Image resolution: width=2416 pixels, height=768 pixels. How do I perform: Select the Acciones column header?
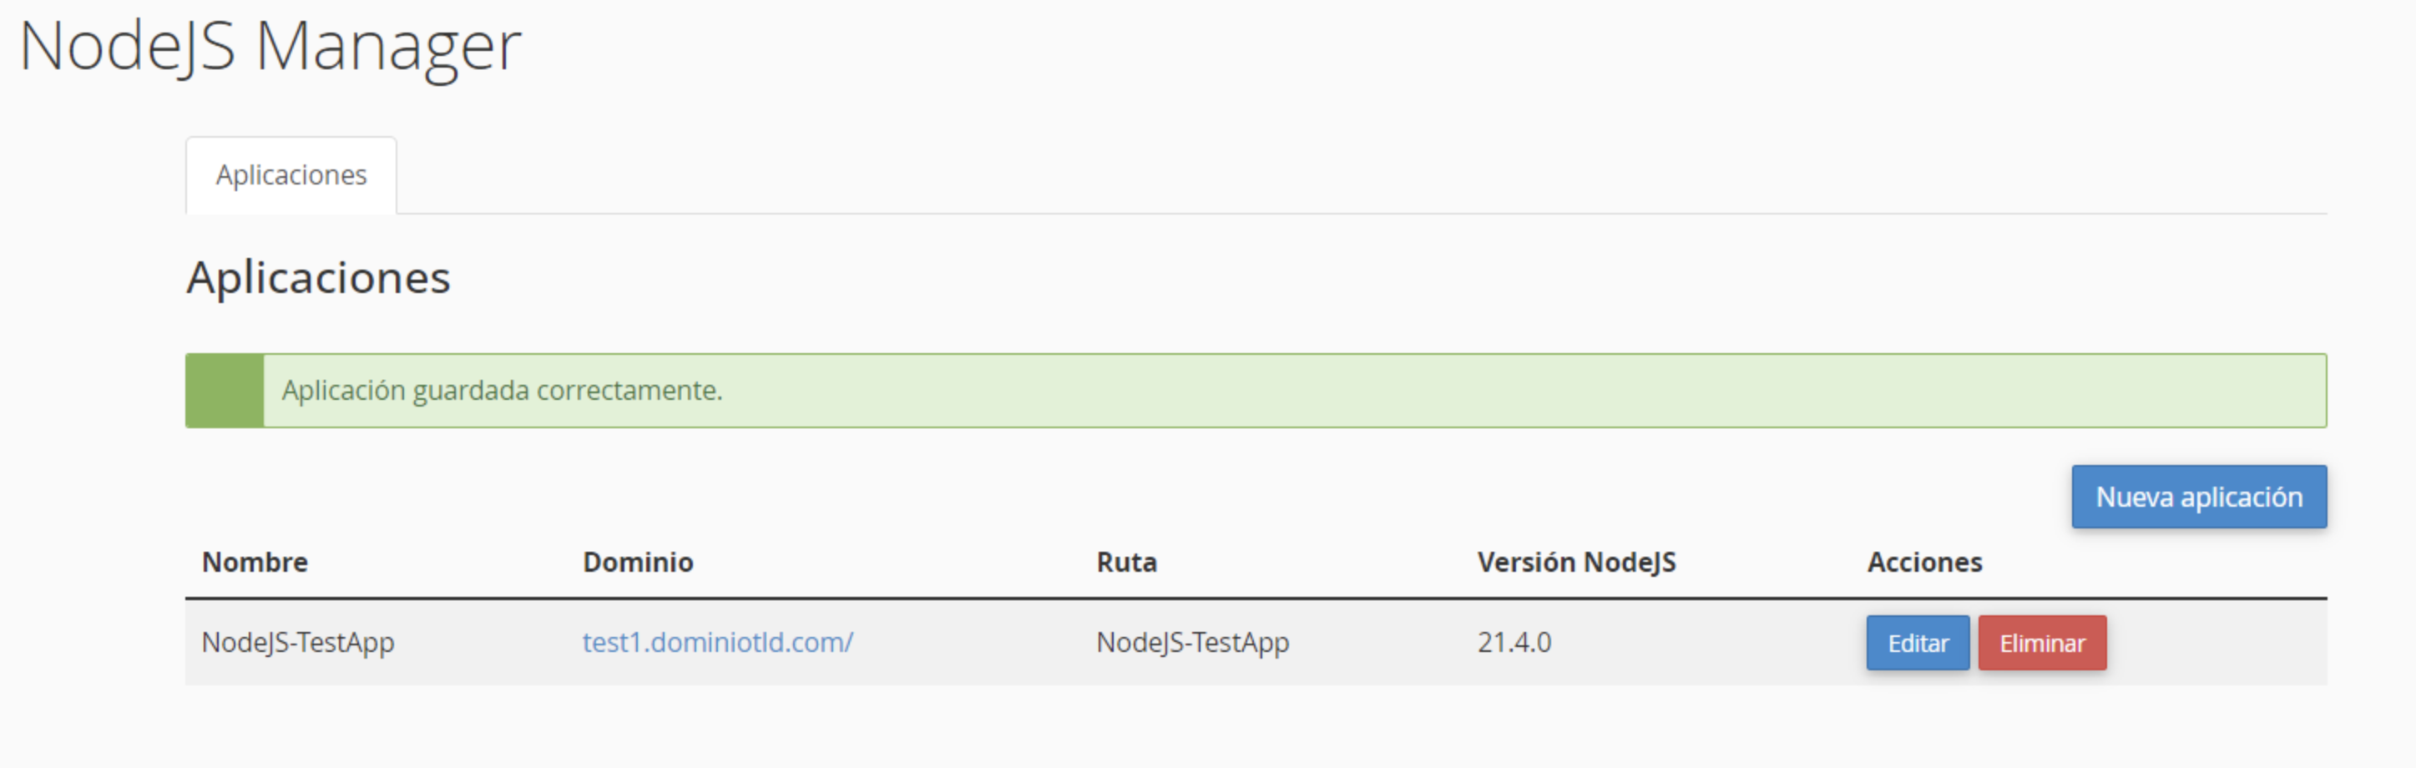1924,562
